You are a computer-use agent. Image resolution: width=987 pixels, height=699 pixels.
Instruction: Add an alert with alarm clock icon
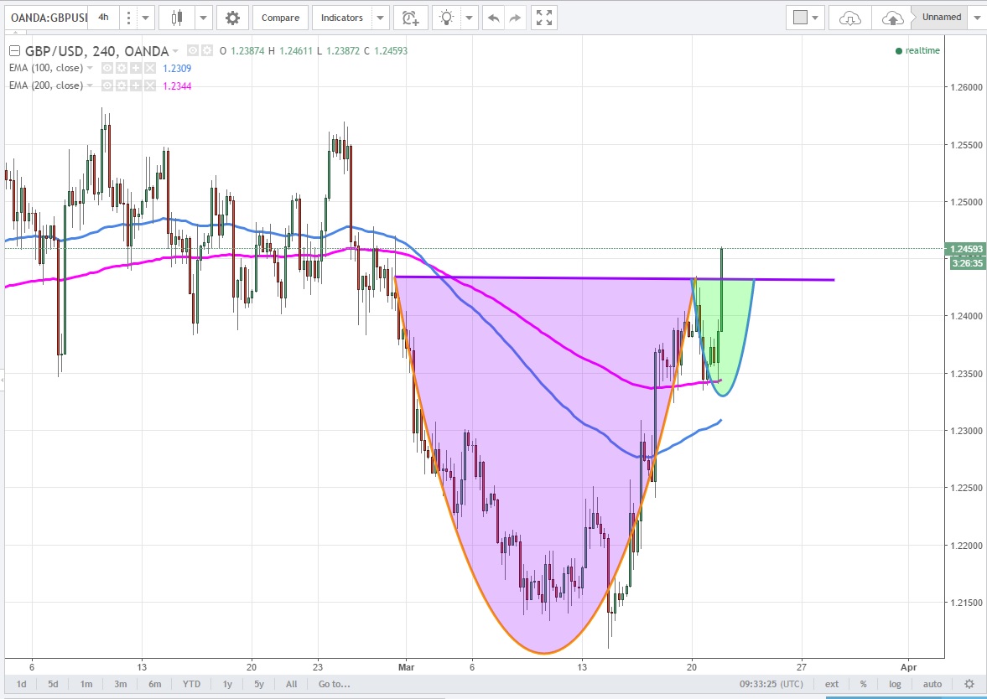pyautogui.click(x=409, y=18)
